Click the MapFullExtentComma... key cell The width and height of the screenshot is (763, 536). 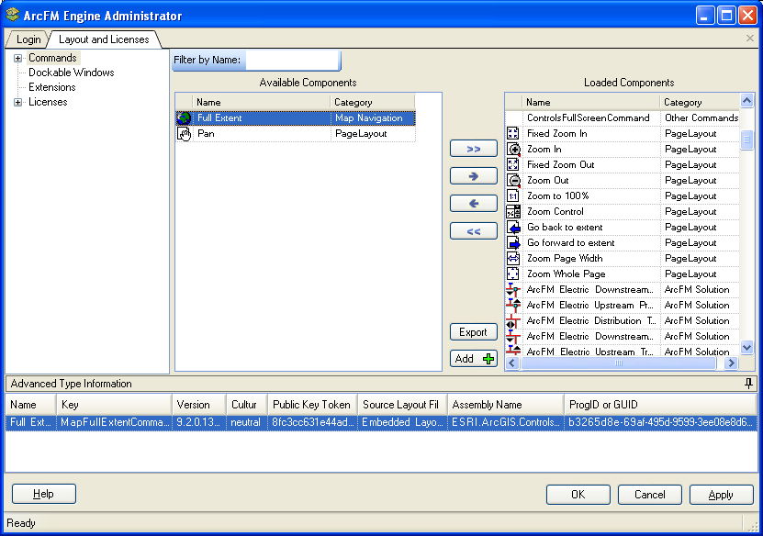point(115,422)
